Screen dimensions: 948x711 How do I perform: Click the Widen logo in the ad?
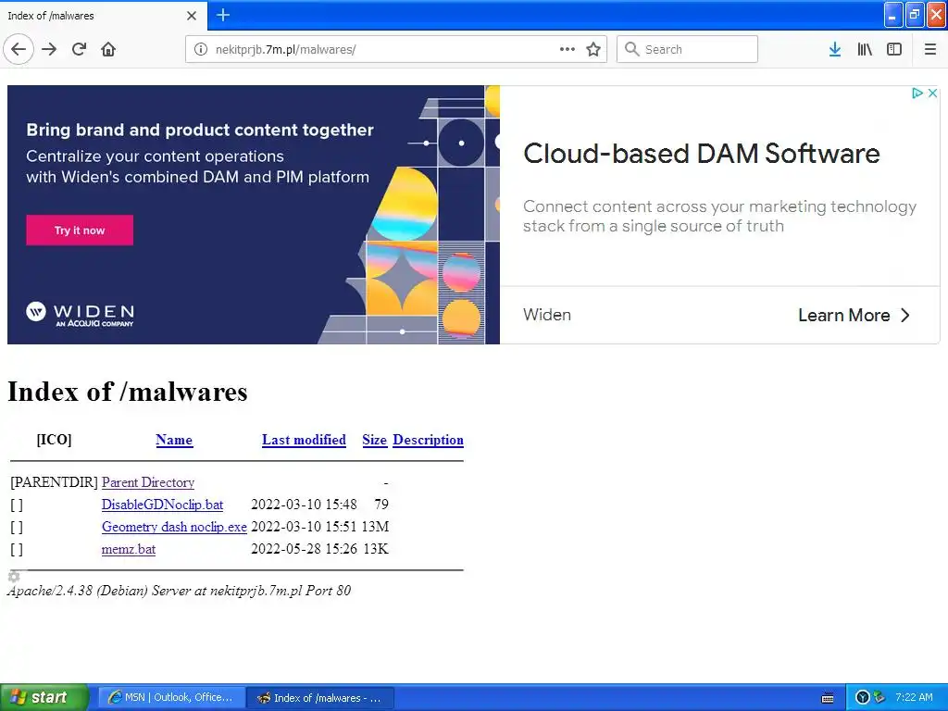(x=80, y=314)
